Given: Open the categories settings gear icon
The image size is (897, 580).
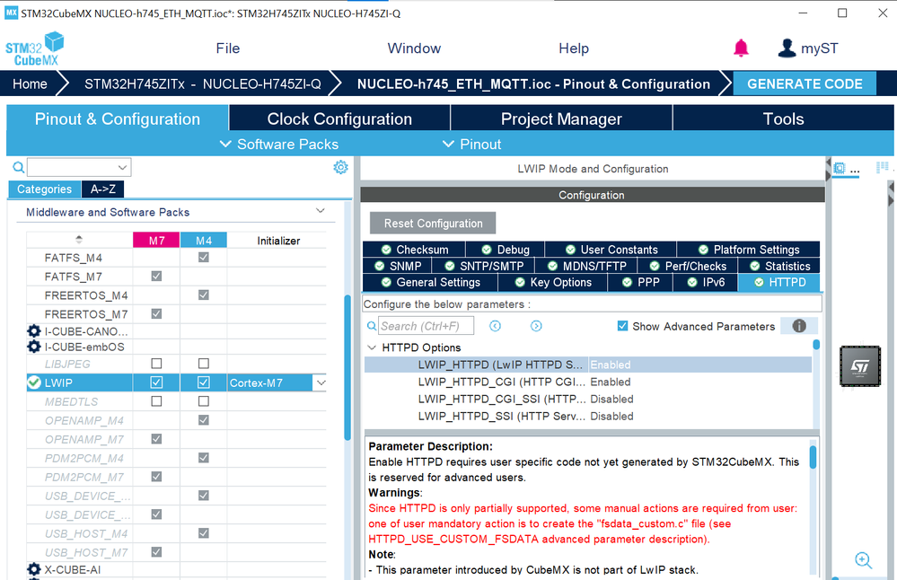Looking at the screenshot, I should (340, 167).
